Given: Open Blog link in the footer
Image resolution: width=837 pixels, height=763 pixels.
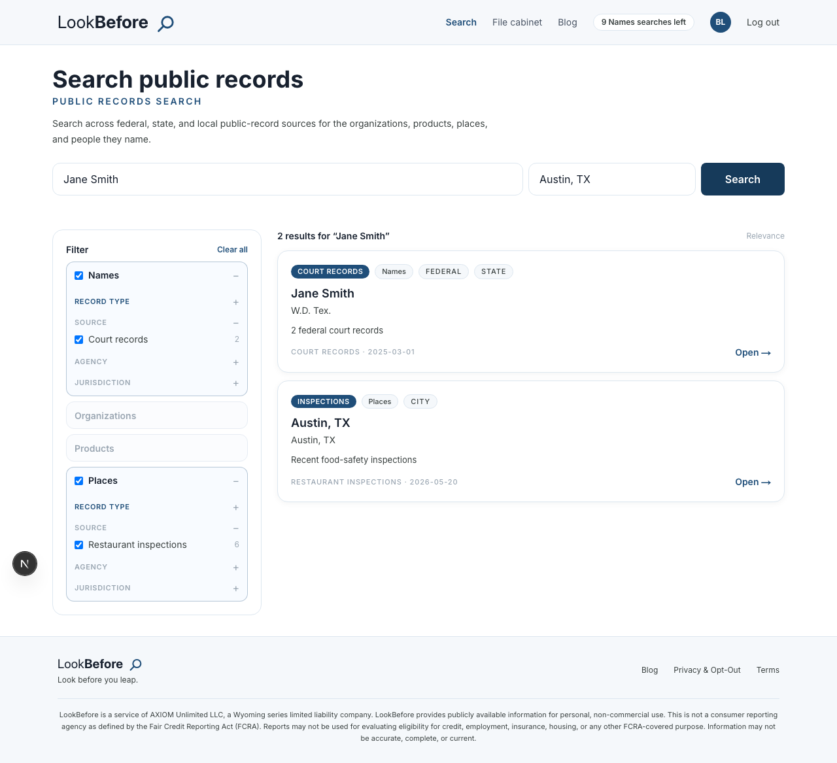Looking at the screenshot, I should [649, 670].
